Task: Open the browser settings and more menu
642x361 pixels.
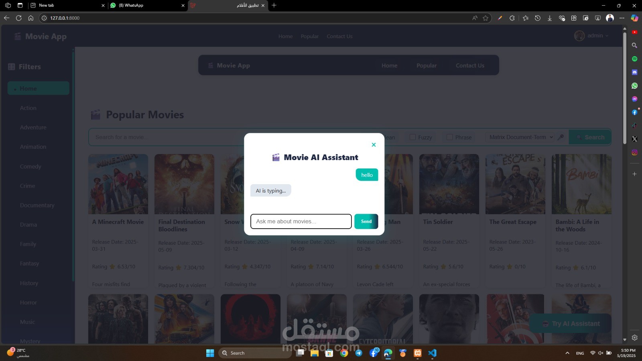Action: click(x=622, y=18)
